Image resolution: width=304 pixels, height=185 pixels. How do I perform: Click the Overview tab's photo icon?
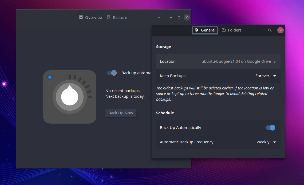pos(81,17)
